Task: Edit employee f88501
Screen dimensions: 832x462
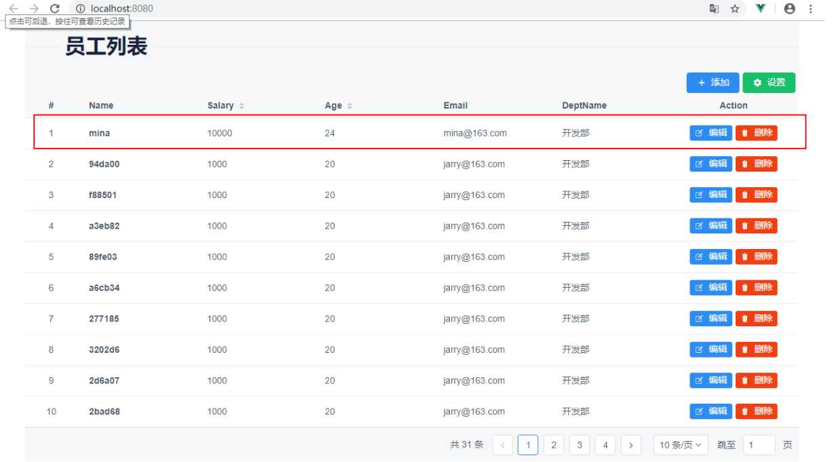Action: [711, 195]
